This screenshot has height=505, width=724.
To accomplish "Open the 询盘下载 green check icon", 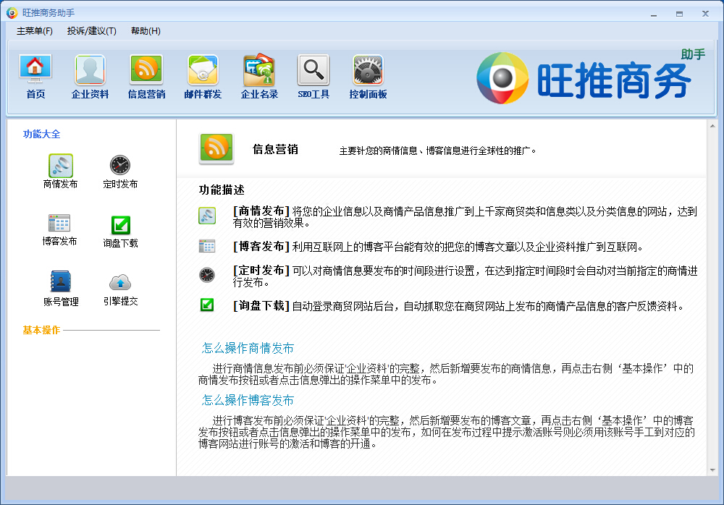I will click(x=120, y=225).
